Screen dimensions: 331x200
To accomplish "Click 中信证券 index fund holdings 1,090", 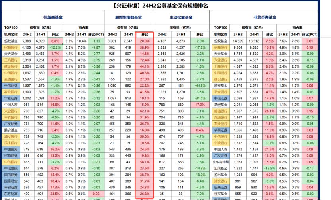I will click(x=112, y=85).
